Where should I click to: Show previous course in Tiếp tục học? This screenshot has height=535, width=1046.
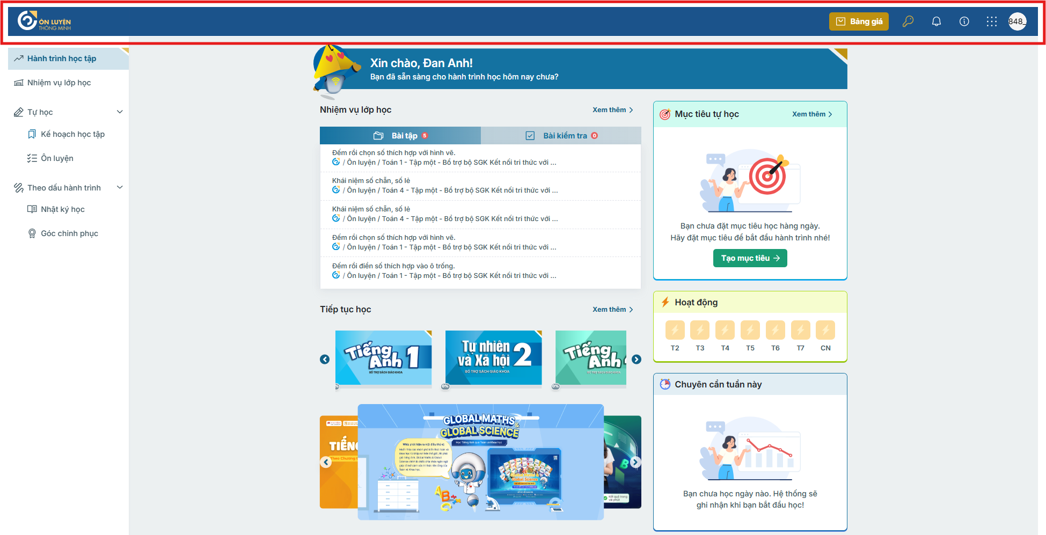point(325,360)
